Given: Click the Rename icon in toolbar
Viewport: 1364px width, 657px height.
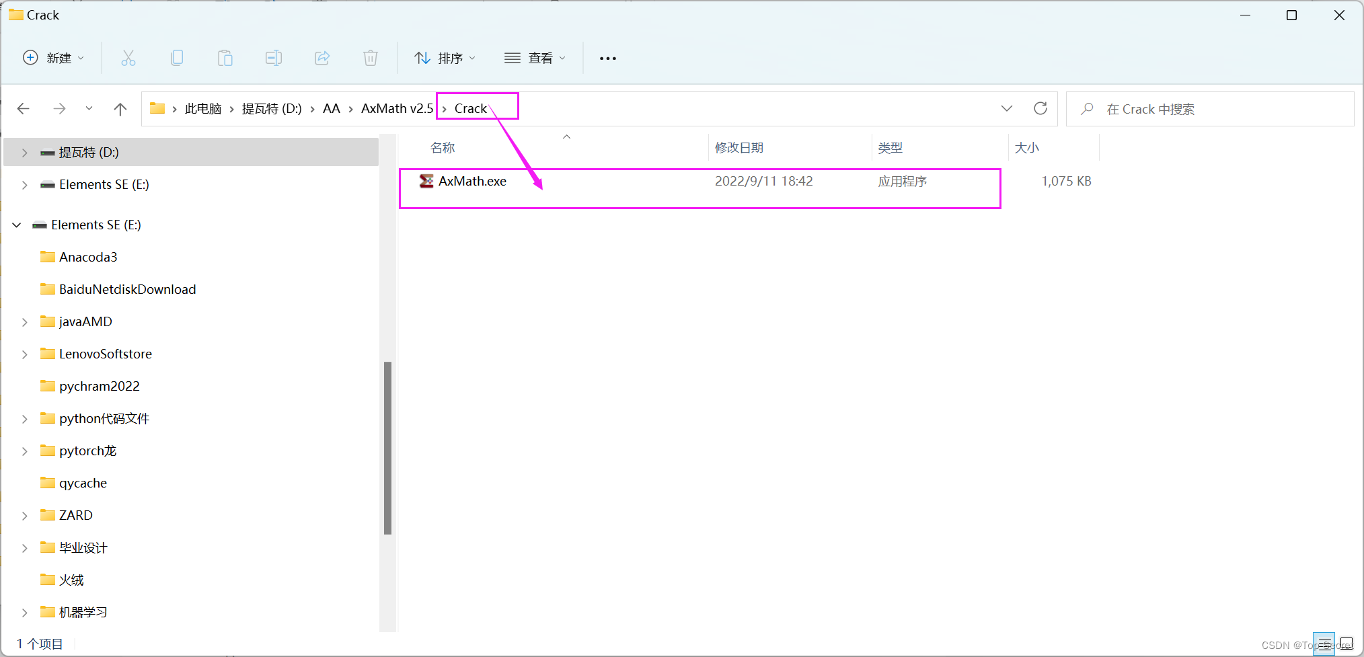Looking at the screenshot, I should 274,59.
